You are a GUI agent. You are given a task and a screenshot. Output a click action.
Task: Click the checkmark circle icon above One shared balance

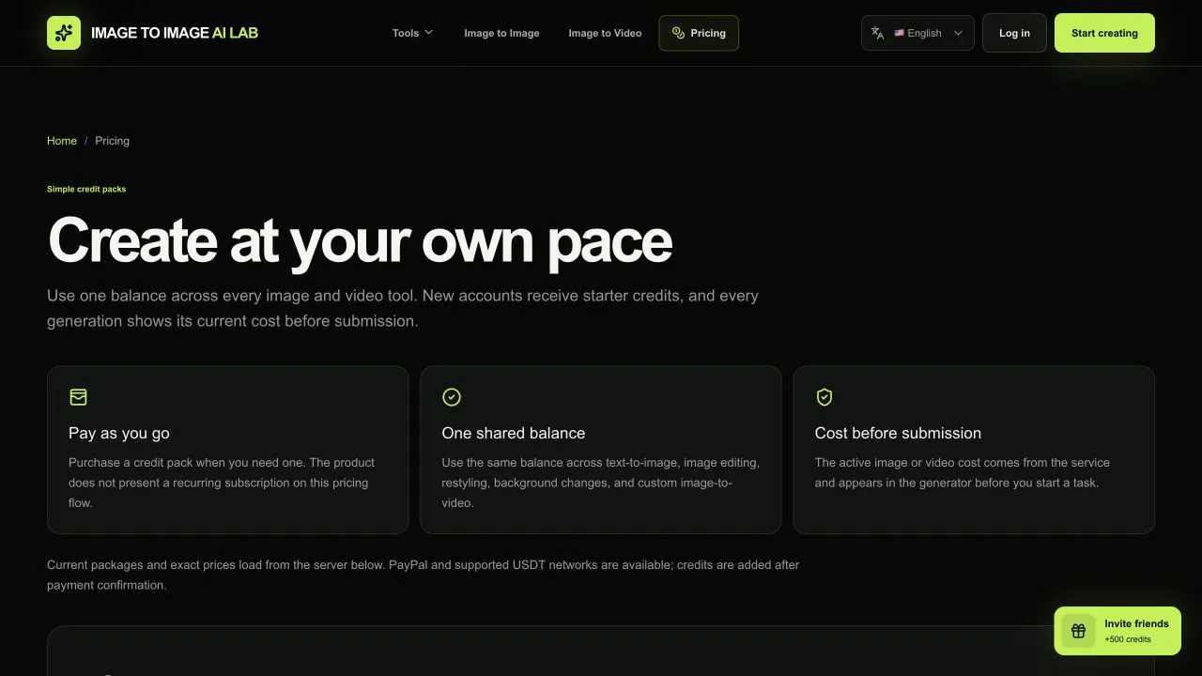452,397
